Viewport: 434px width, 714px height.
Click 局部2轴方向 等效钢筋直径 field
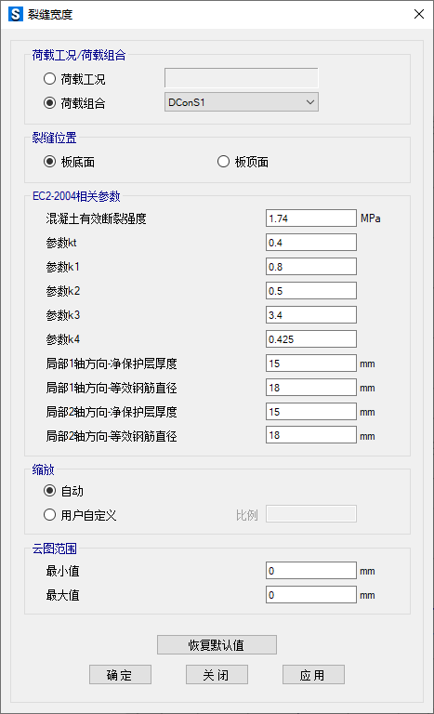click(311, 435)
